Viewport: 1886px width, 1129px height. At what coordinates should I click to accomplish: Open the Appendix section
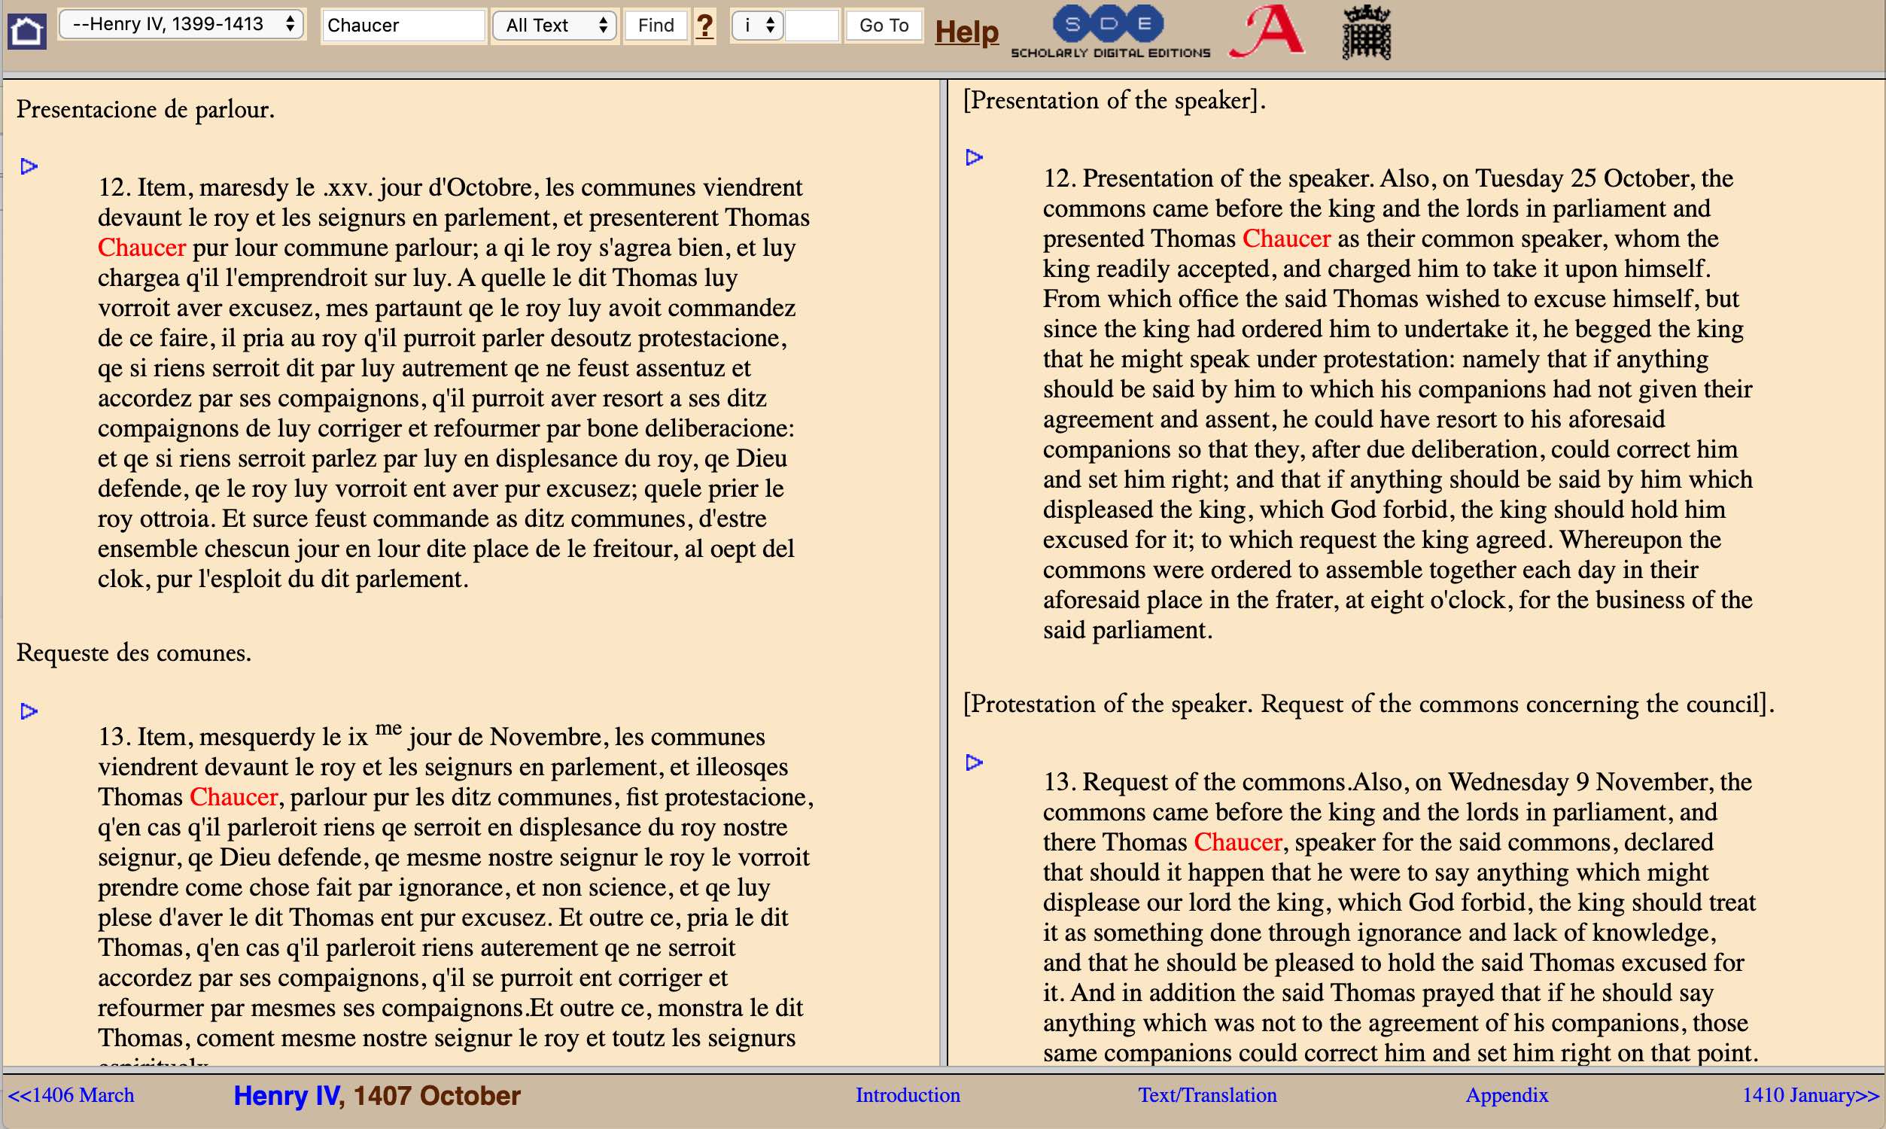[1507, 1095]
